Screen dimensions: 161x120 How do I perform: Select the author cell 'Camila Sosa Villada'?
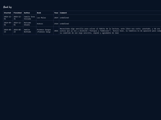(29, 18)
